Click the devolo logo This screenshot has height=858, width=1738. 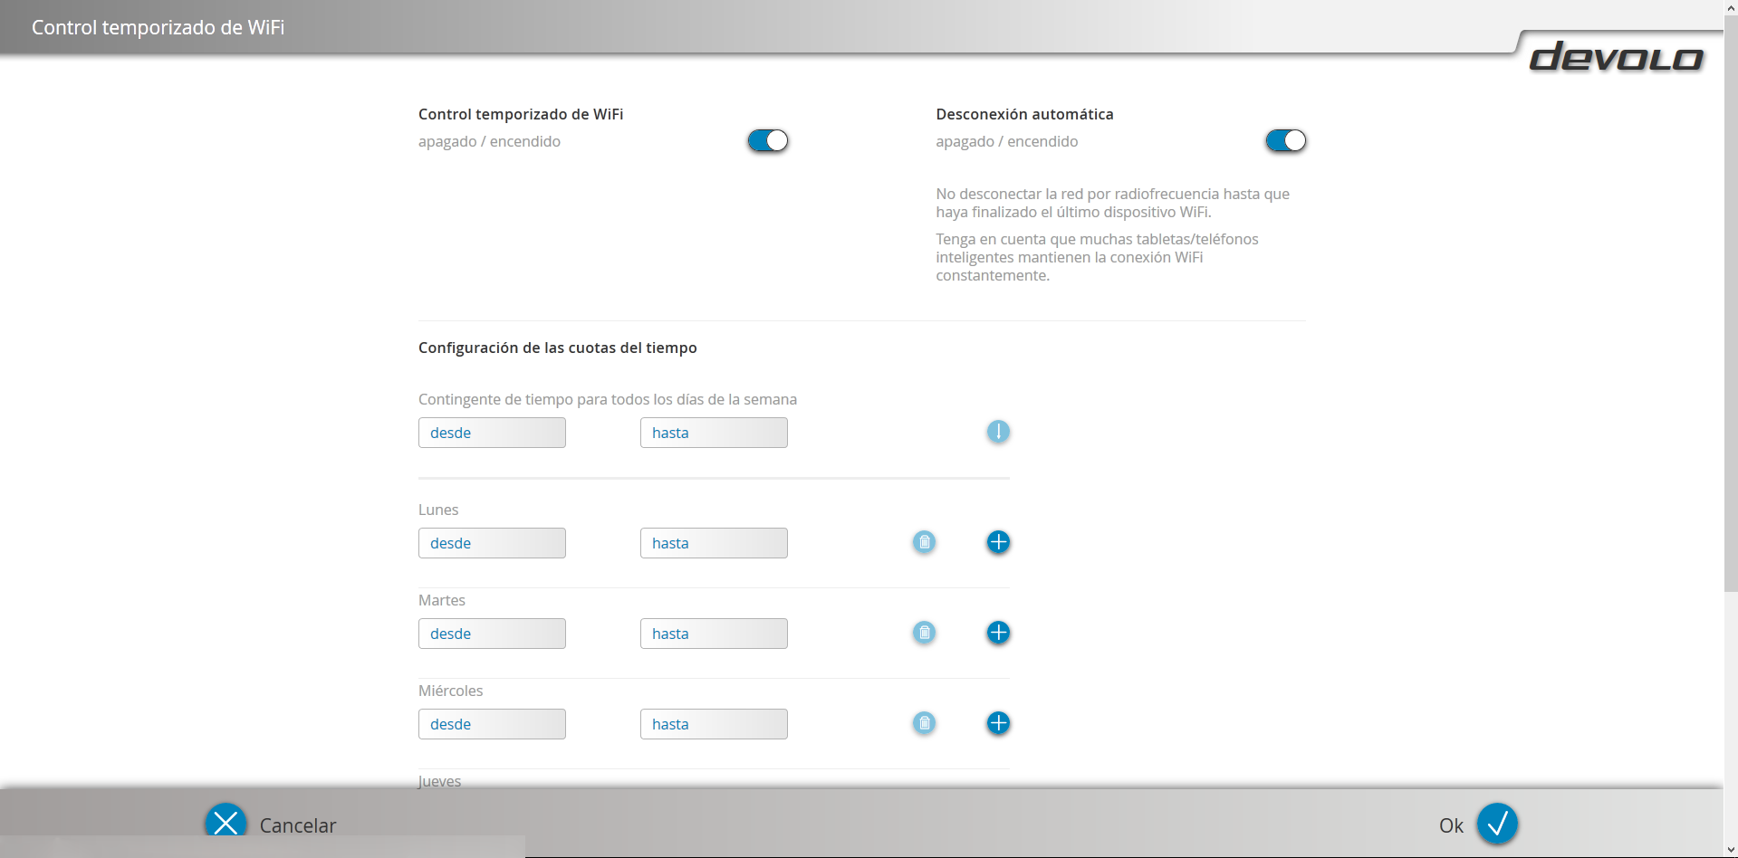pyautogui.click(x=1617, y=57)
